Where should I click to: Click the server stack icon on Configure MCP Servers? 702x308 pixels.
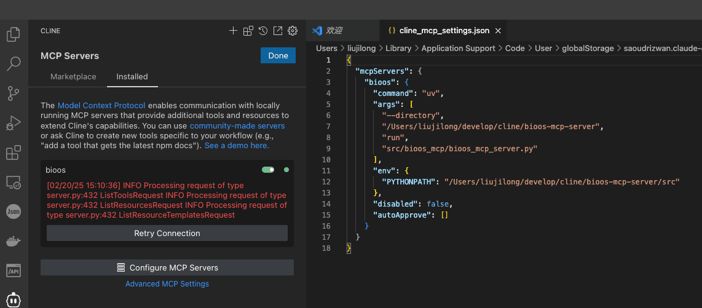[120, 267]
